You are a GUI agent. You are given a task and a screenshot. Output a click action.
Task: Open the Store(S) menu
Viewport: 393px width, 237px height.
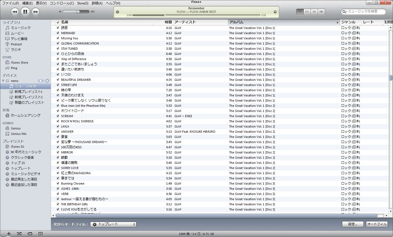[83, 3]
